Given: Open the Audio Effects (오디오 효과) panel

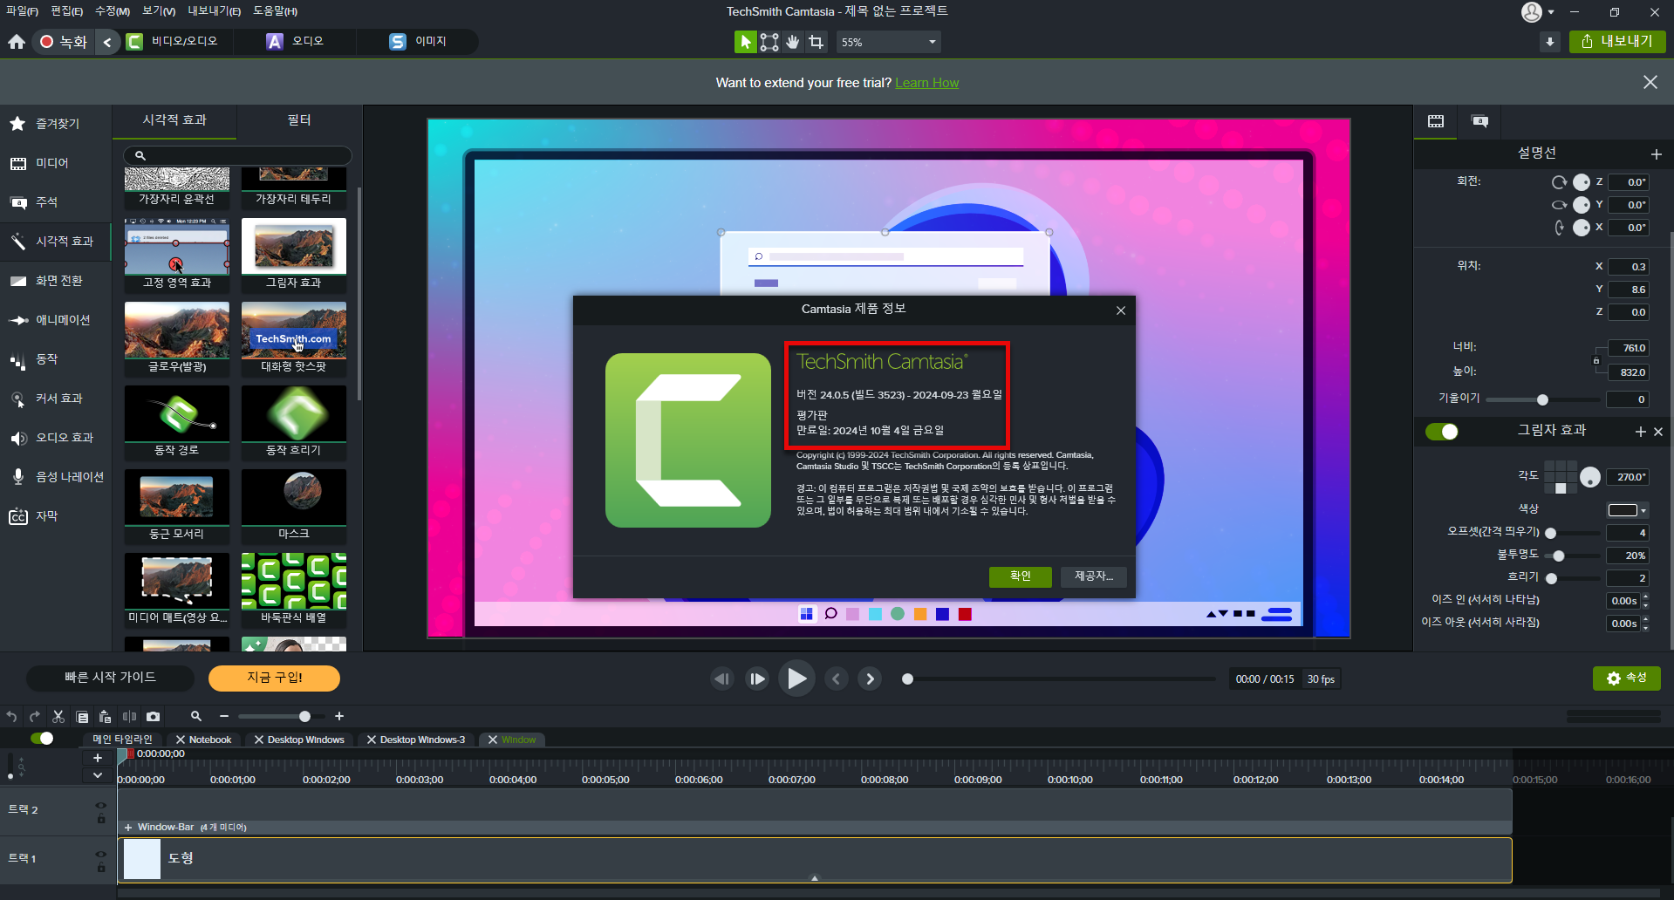Looking at the screenshot, I should pyautogui.click(x=56, y=438).
